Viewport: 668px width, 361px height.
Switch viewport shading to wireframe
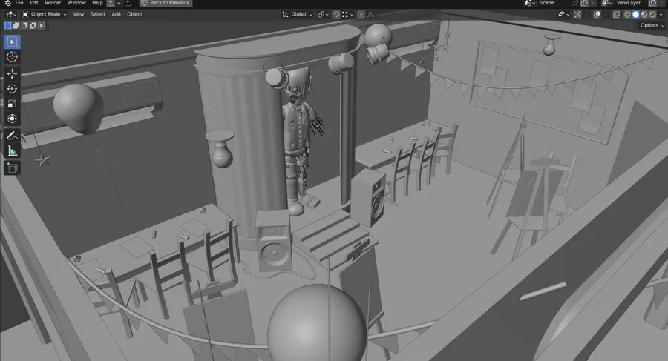coord(627,15)
